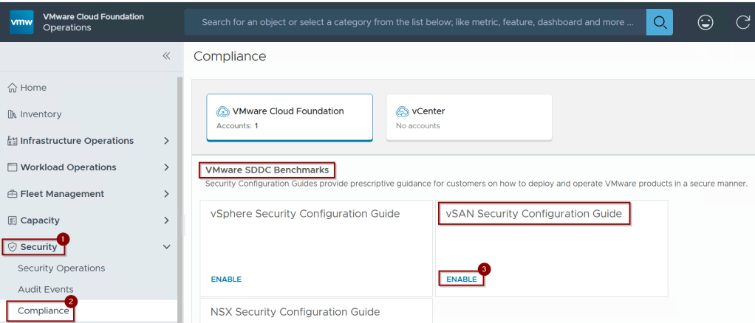Viewport: 755px width, 323px height.
Task: Expand the Infrastructure Operations chevron
Action: click(x=166, y=141)
